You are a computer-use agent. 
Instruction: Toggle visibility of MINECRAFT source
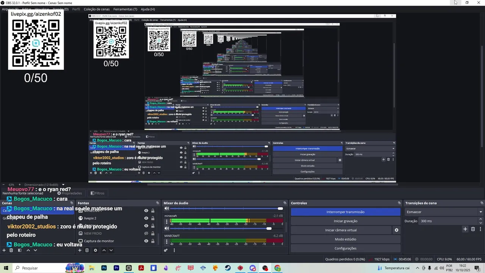click(146, 211)
